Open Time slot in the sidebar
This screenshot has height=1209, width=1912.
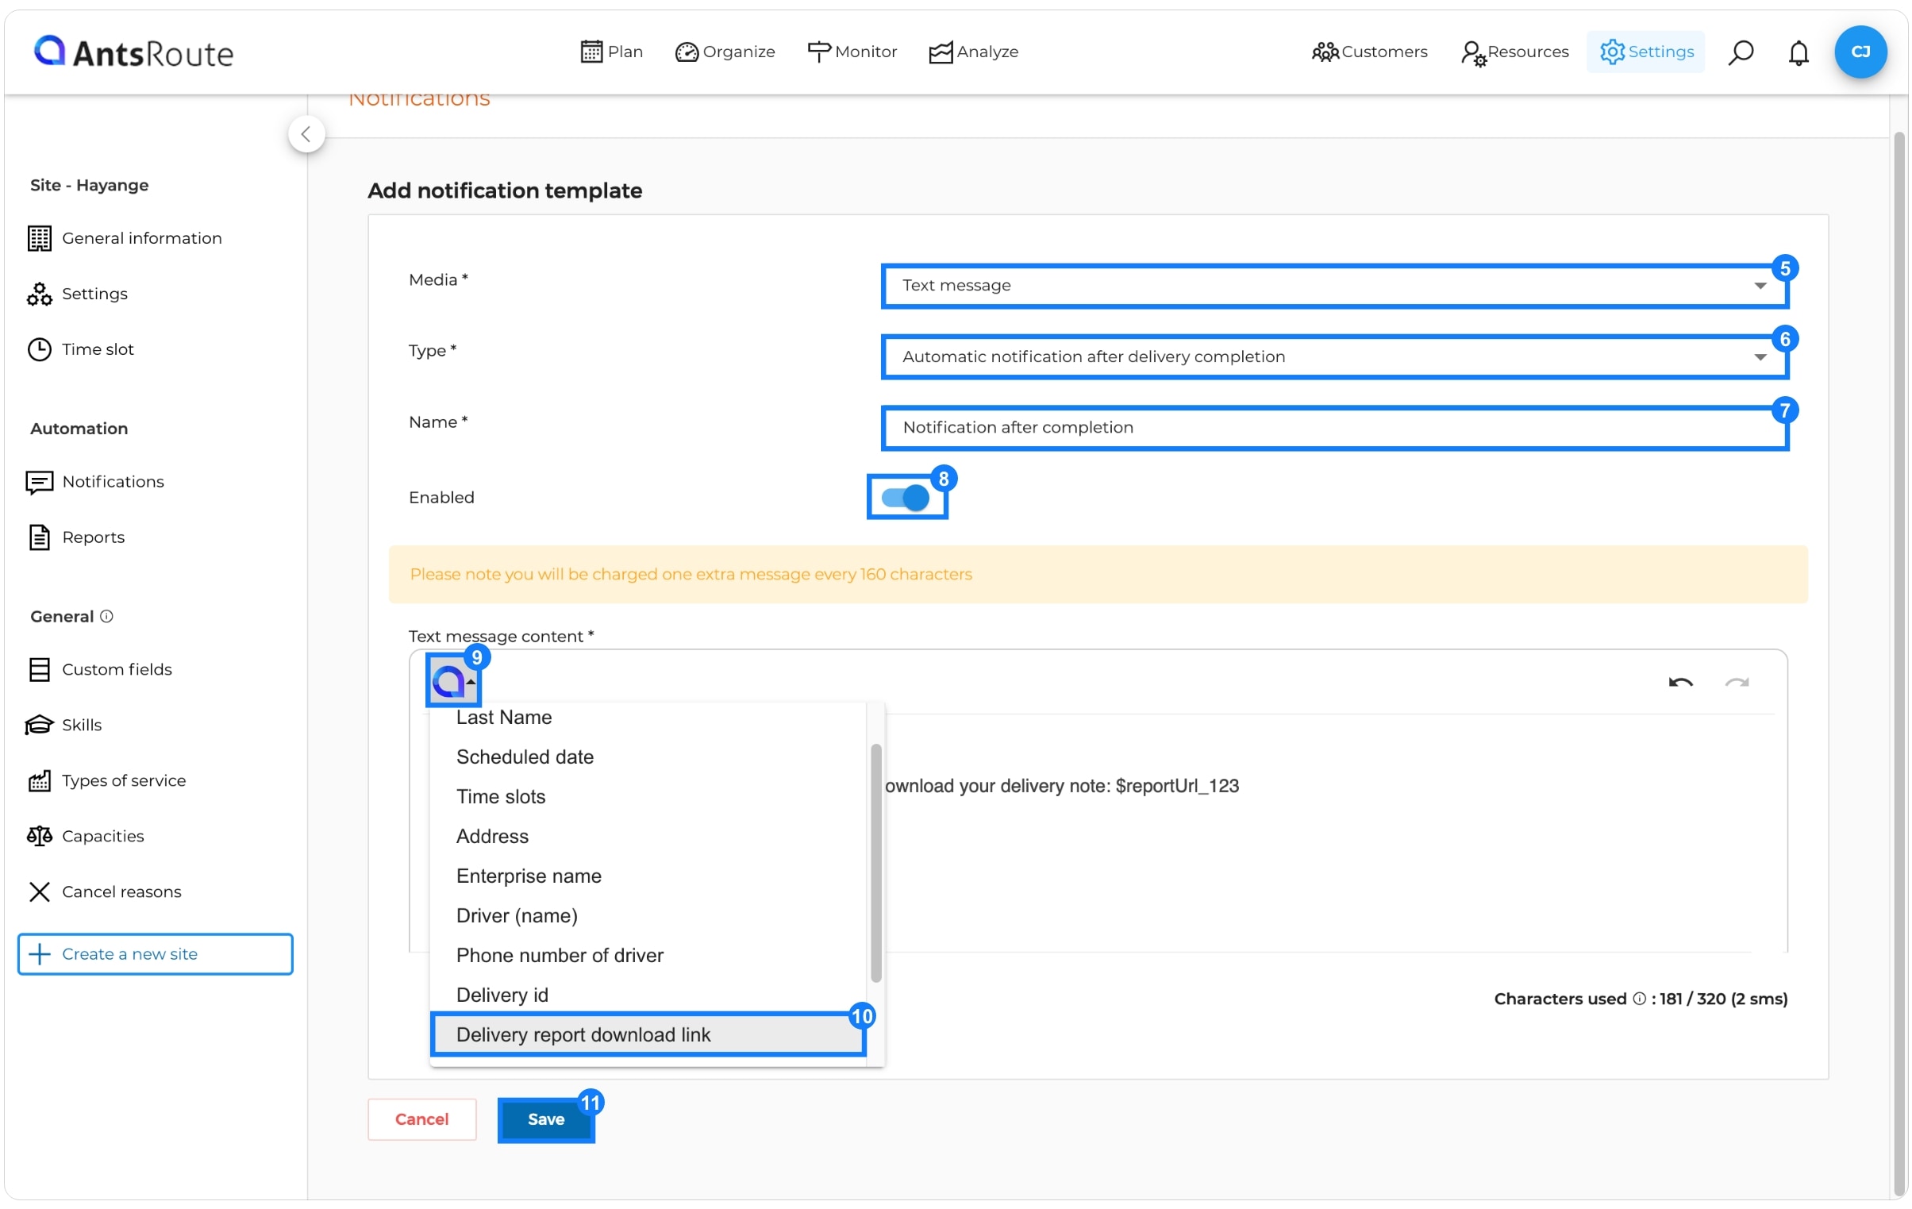[x=81, y=349]
